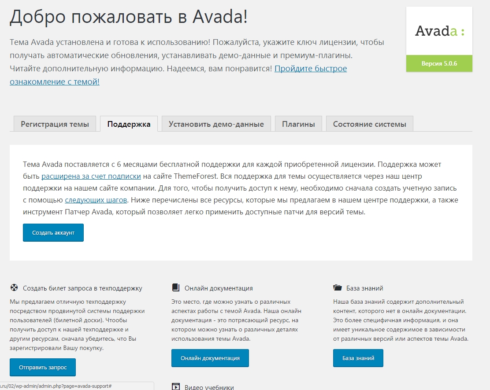Open the Регистрация темы tab
Screen dimensions: 490x390
[x=55, y=124]
